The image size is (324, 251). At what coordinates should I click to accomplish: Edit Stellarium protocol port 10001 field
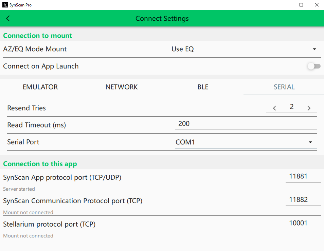[303, 223]
